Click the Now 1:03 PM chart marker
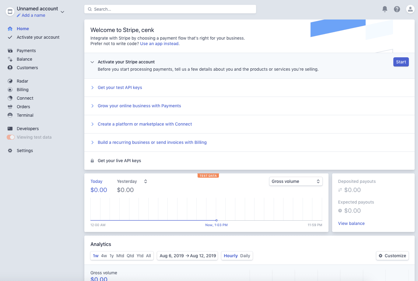This screenshot has height=281, width=418. point(216,220)
